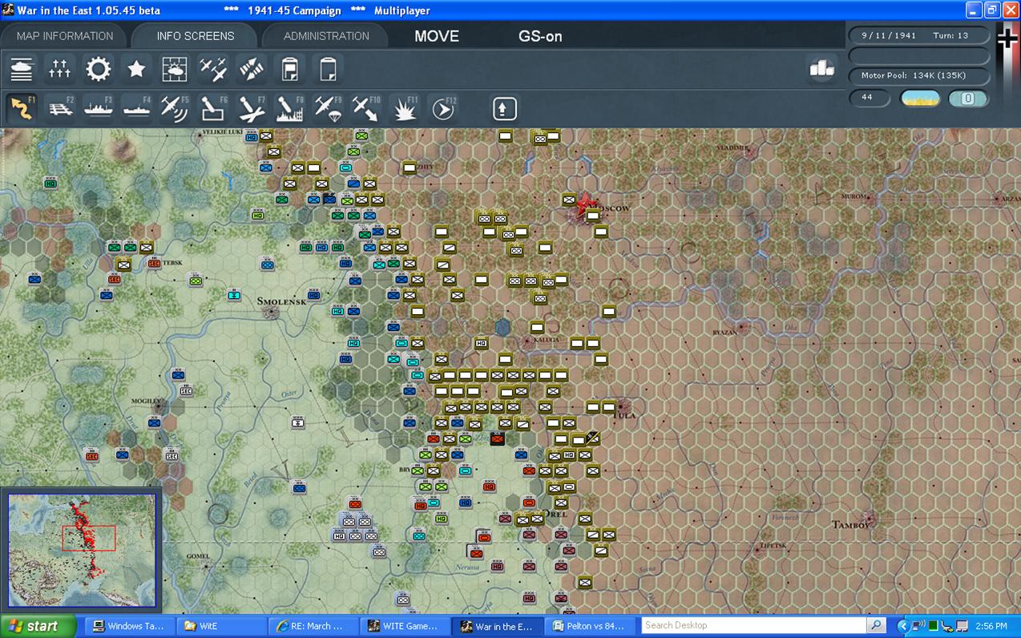Click the 44 counter pill
This screenshot has height=638, width=1021.
point(870,98)
